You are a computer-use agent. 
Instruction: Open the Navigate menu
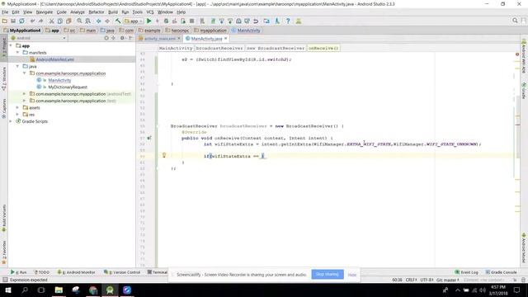pos(44,12)
